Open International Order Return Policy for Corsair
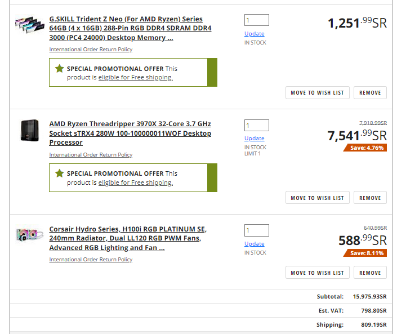The image size is (397, 334). (x=91, y=260)
